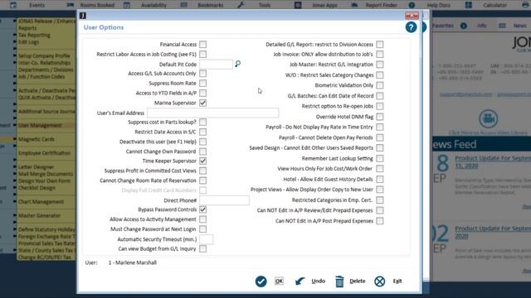Open Report Finder in top bar

point(382,5)
